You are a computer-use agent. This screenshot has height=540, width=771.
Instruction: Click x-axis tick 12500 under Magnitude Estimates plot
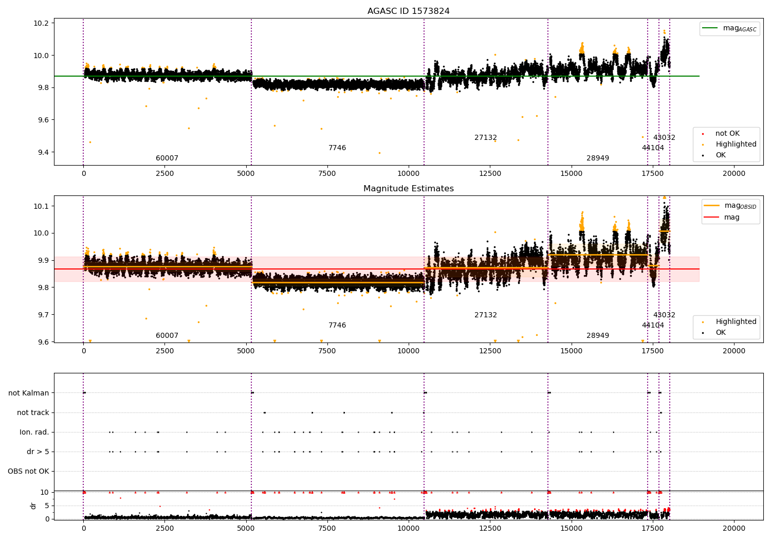coord(490,351)
